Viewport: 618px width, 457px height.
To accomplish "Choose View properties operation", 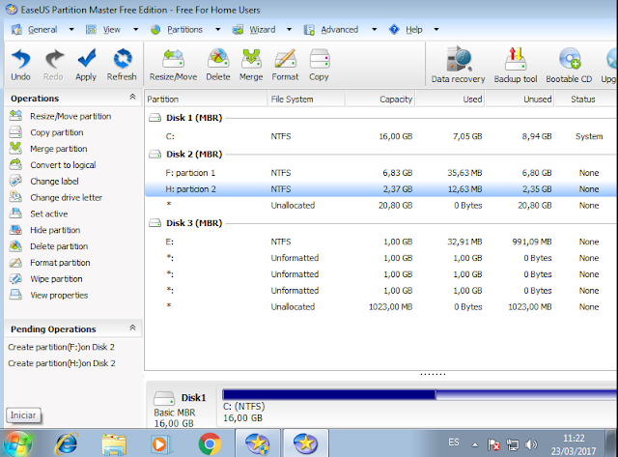I will (x=49, y=295).
